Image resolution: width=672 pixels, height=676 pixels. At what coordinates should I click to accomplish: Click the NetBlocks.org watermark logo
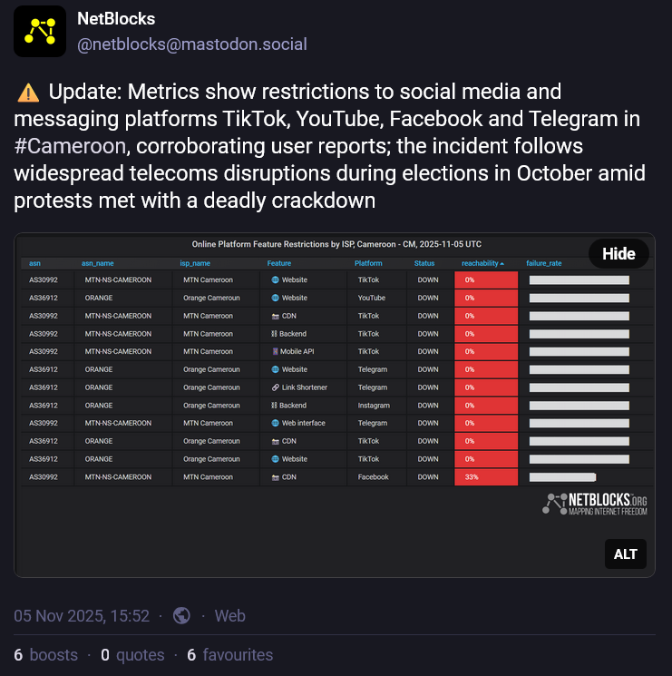(595, 505)
